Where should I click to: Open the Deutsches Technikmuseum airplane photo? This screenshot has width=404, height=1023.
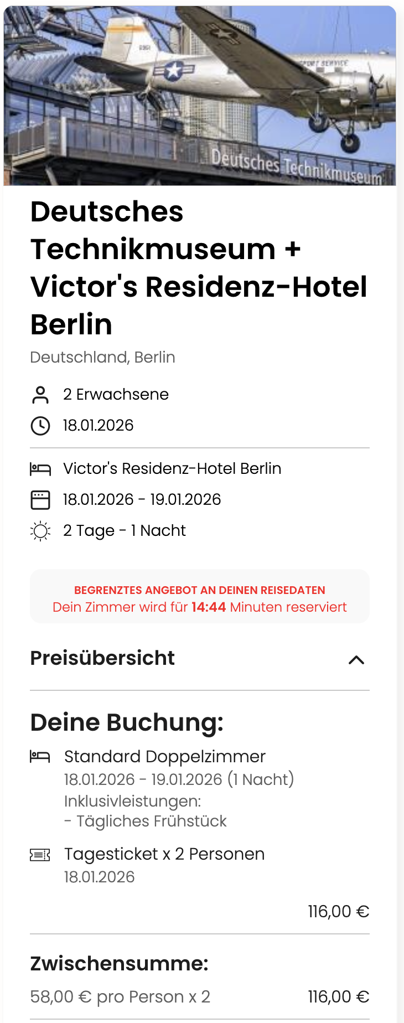[x=200, y=96]
